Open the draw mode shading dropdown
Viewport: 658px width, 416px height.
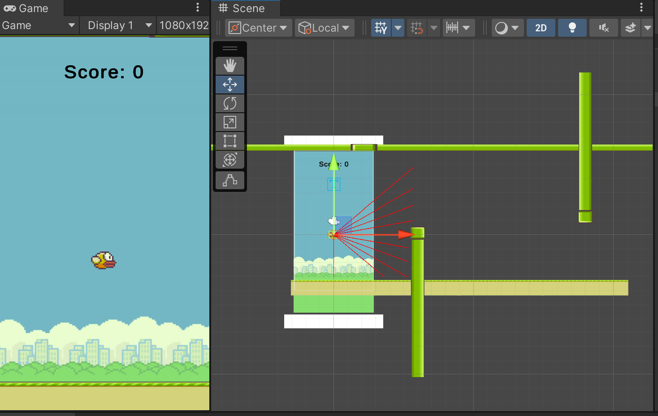507,28
